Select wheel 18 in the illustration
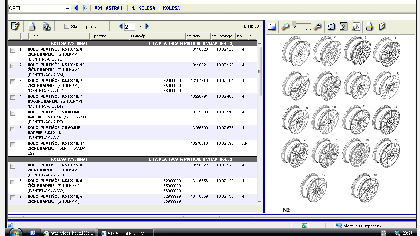 (365, 188)
